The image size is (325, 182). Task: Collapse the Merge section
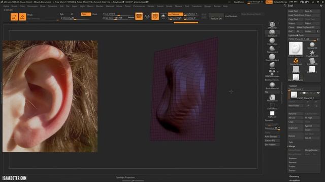pyautogui.click(x=291, y=146)
